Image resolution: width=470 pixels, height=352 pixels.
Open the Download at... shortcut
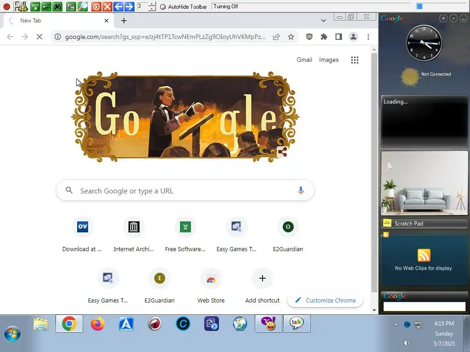click(82, 236)
